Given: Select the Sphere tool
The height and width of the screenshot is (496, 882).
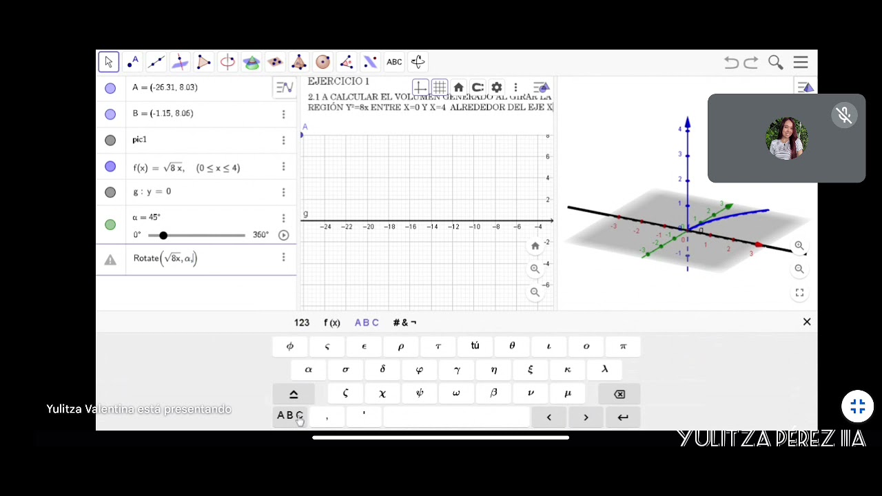Looking at the screenshot, I should tap(322, 62).
